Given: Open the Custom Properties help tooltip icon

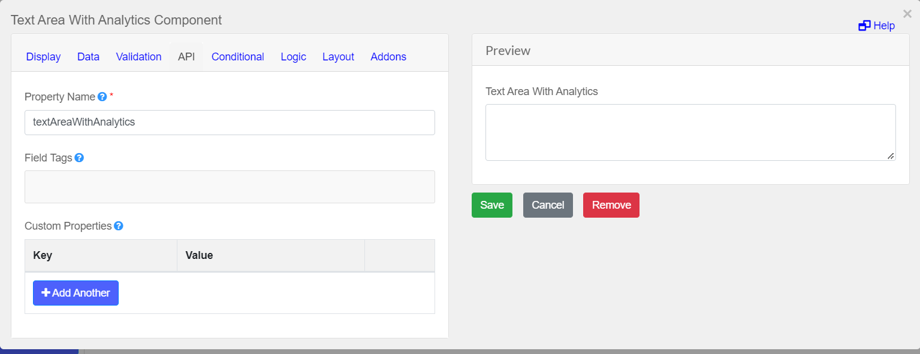Looking at the screenshot, I should point(119,226).
